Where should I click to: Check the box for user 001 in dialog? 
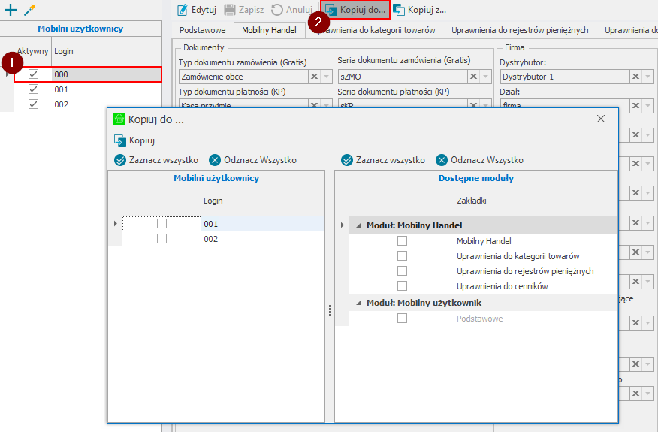[x=161, y=224]
